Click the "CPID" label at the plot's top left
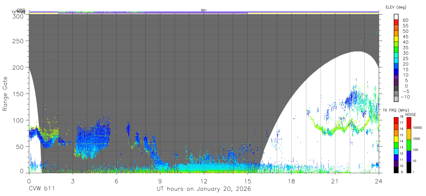The height and width of the screenshot is (196, 426). click(x=22, y=10)
